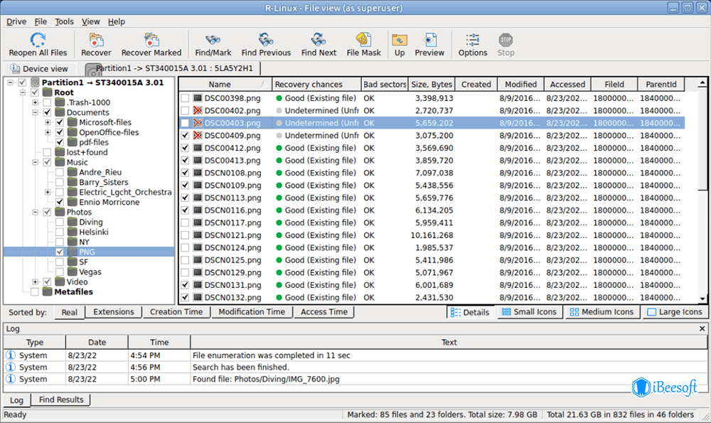This screenshot has height=423, width=711.
Task: Click the Recover Marked toolbar icon
Action: pos(151,40)
